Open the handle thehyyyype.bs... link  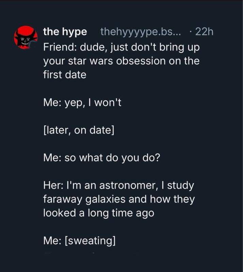(141, 32)
